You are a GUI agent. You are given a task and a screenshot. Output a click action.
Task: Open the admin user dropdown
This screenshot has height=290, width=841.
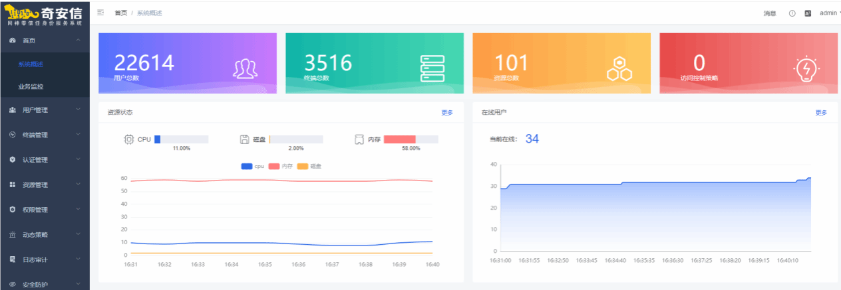pos(828,13)
